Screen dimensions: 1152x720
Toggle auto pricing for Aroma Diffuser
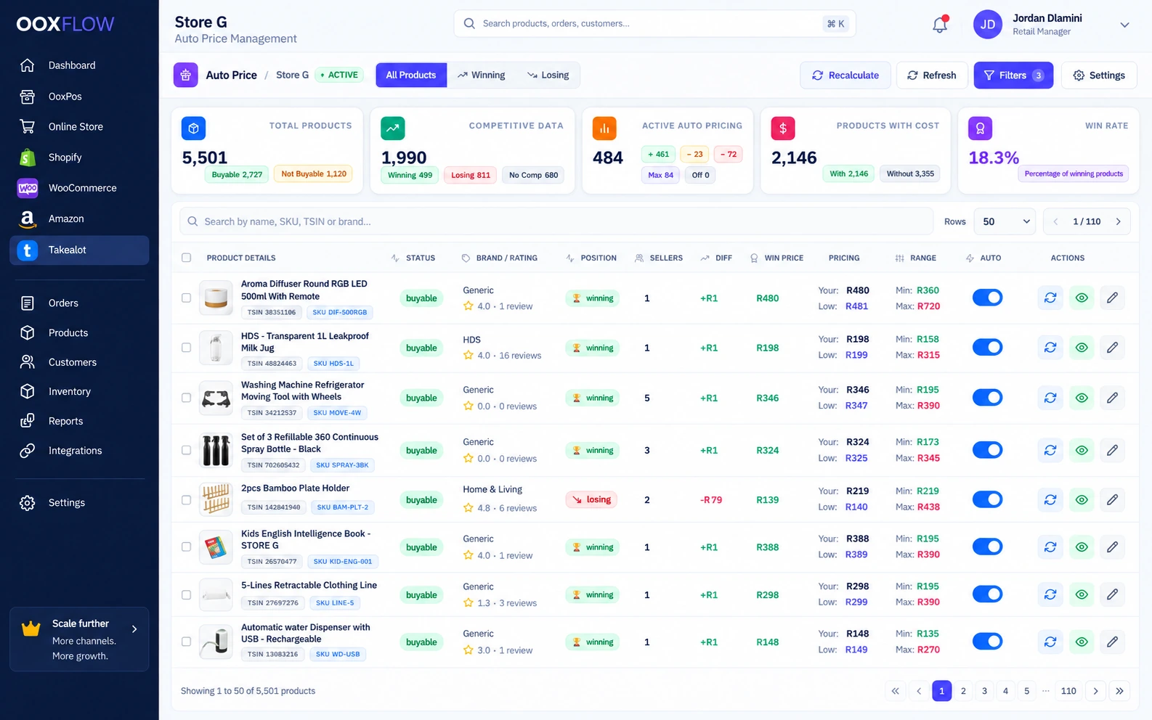987,298
